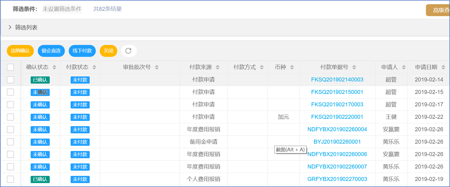Open payment document NDFYBX201902260004
The height and width of the screenshot is (187, 450).
(x=337, y=130)
